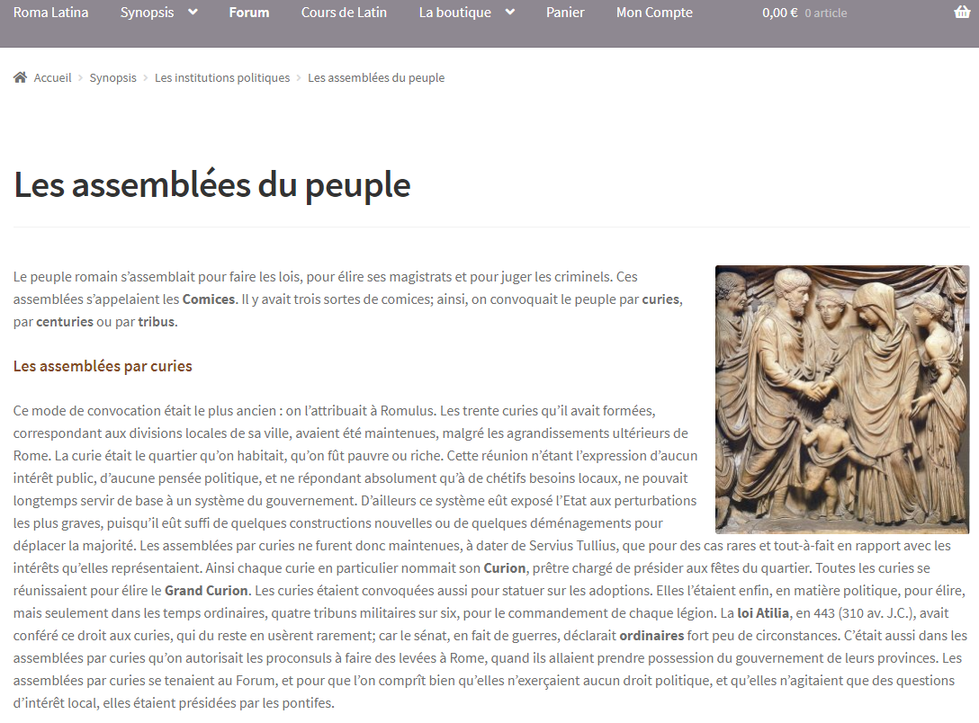The image size is (979, 723).
Task: Click the Synopsis menu label
Action: pyautogui.click(x=148, y=13)
